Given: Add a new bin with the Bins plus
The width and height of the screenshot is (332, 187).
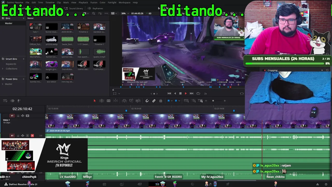Looking at the screenshot, I should point(23,18).
